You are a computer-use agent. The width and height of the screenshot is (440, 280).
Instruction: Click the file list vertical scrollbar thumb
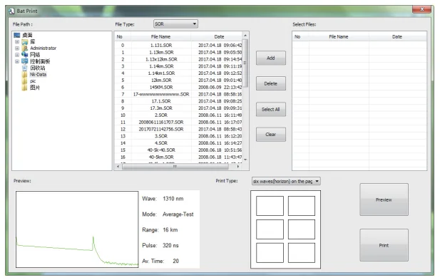[x=245, y=63]
